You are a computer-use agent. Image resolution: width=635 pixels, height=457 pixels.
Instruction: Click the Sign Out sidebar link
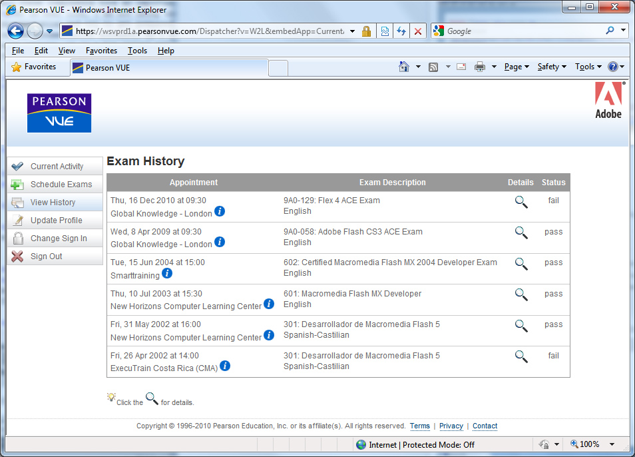(x=46, y=256)
